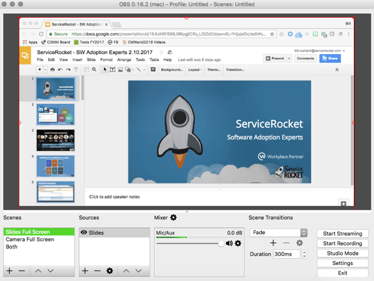Select the line tool
This screenshot has width=374, height=281.
(x=139, y=69)
